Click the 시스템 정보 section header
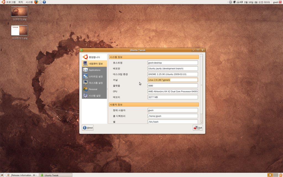This screenshot has width=283, height=177. tap(154, 57)
